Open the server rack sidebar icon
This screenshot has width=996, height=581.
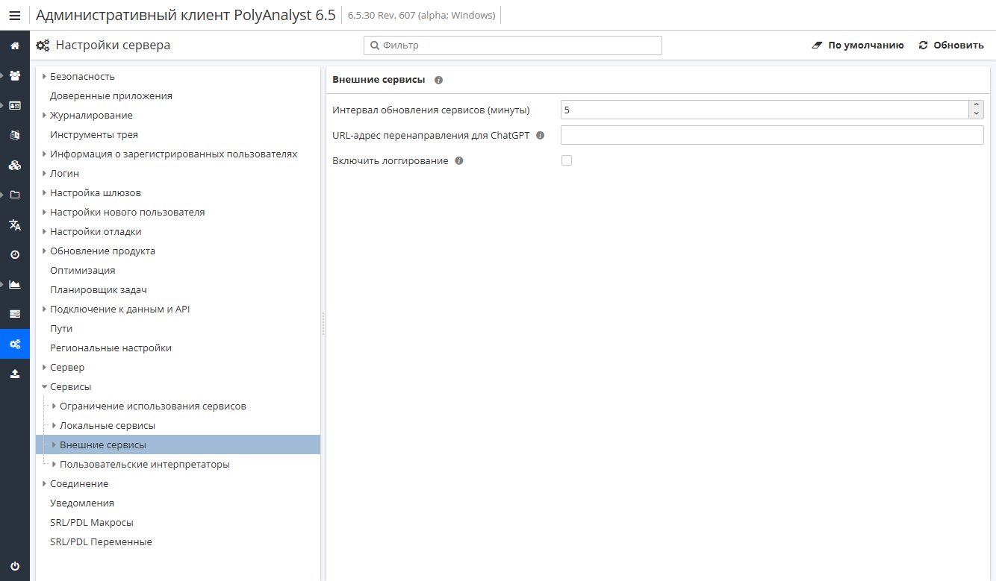point(15,314)
